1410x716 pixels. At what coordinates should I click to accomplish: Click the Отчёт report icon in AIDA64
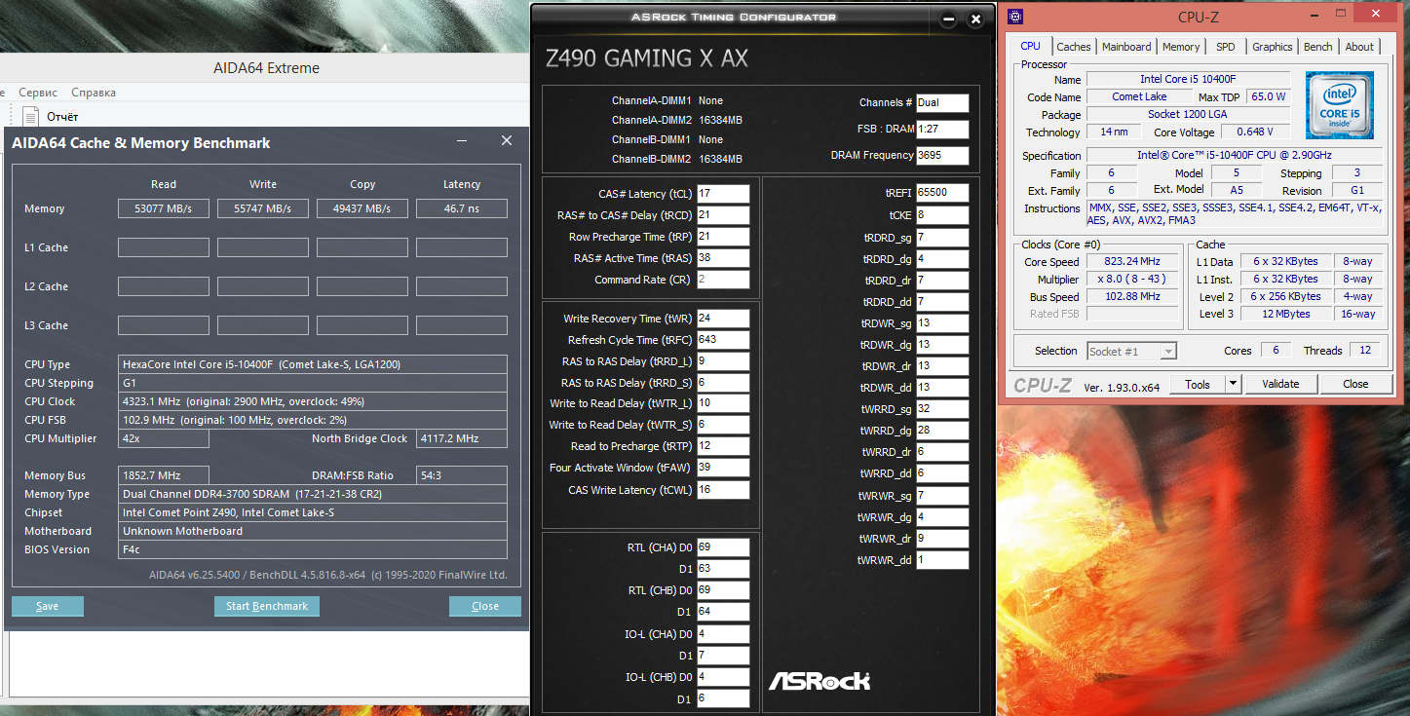30,116
